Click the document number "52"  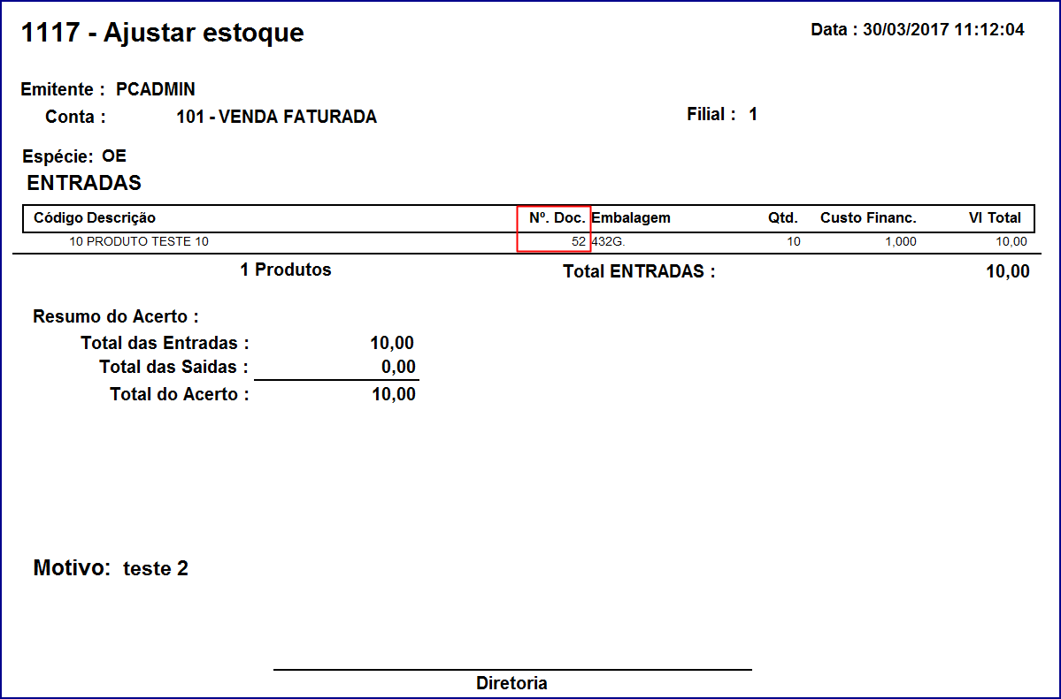point(579,241)
